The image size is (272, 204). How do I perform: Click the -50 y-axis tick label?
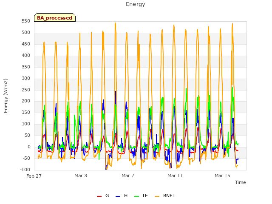pos(26,158)
